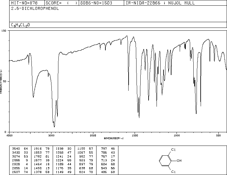Click the upper Cl label in the structure

click(173, 150)
